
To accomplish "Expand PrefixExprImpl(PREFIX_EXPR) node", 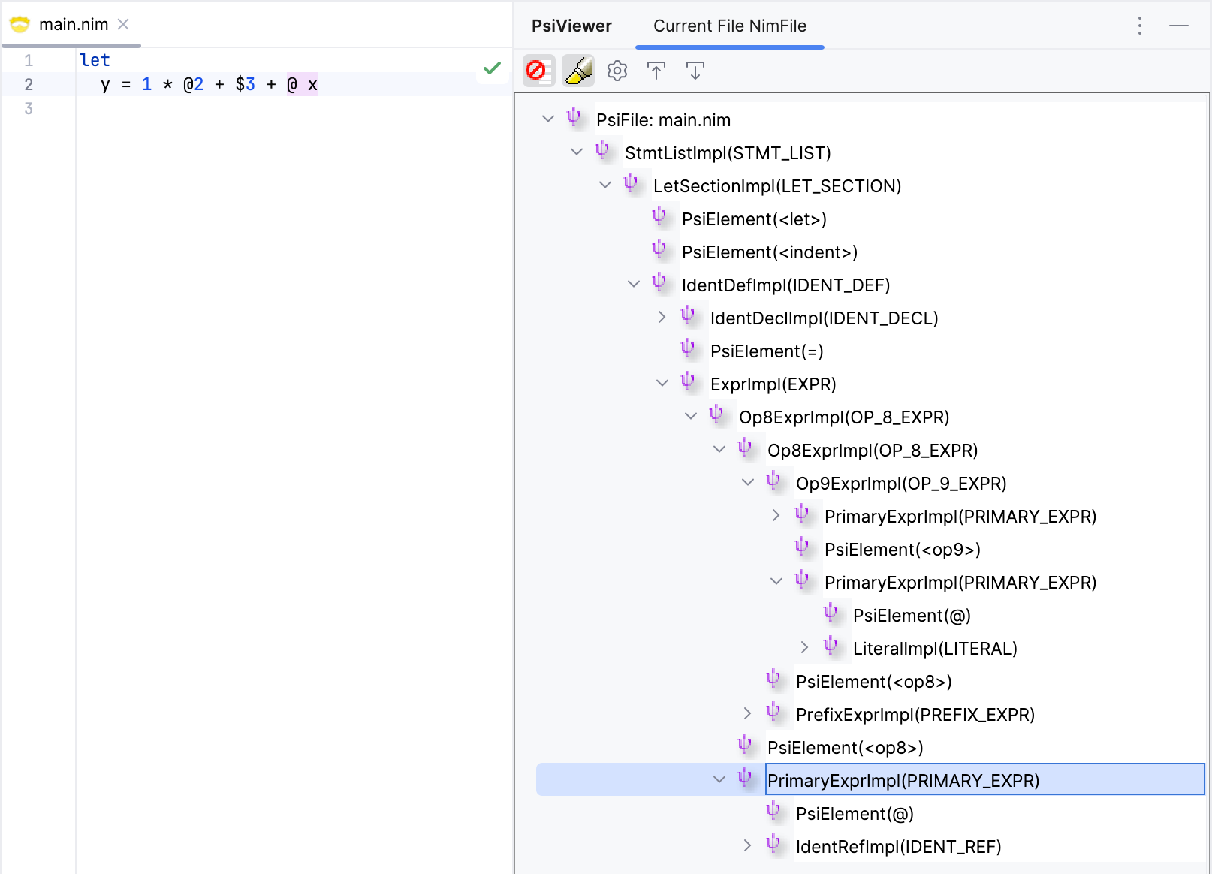I will [x=747, y=713].
